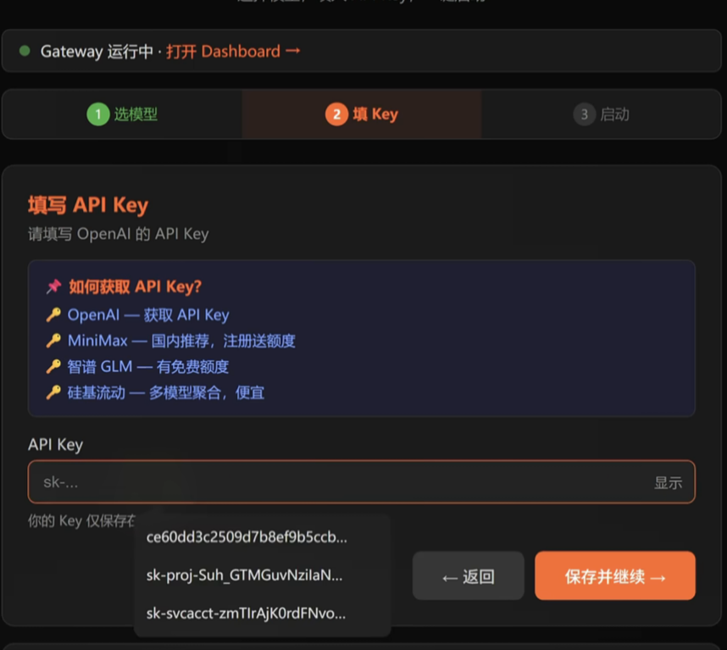The height and width of the screenshot is (650, 727).
Task: Click the pushpin icon by 如何获取 API Key
Action: coord(53,287)
